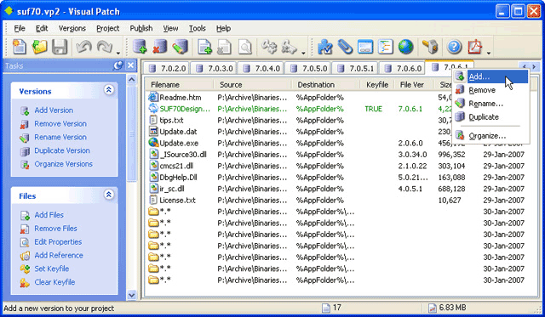Choose Organize... in context menu
Image resolution: width=545 pixels, height=317 pixels.
(x=490, y=136)
